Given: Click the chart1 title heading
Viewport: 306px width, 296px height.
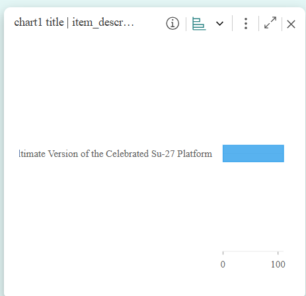Looking at the screenshot, I should tap(39, 23).
